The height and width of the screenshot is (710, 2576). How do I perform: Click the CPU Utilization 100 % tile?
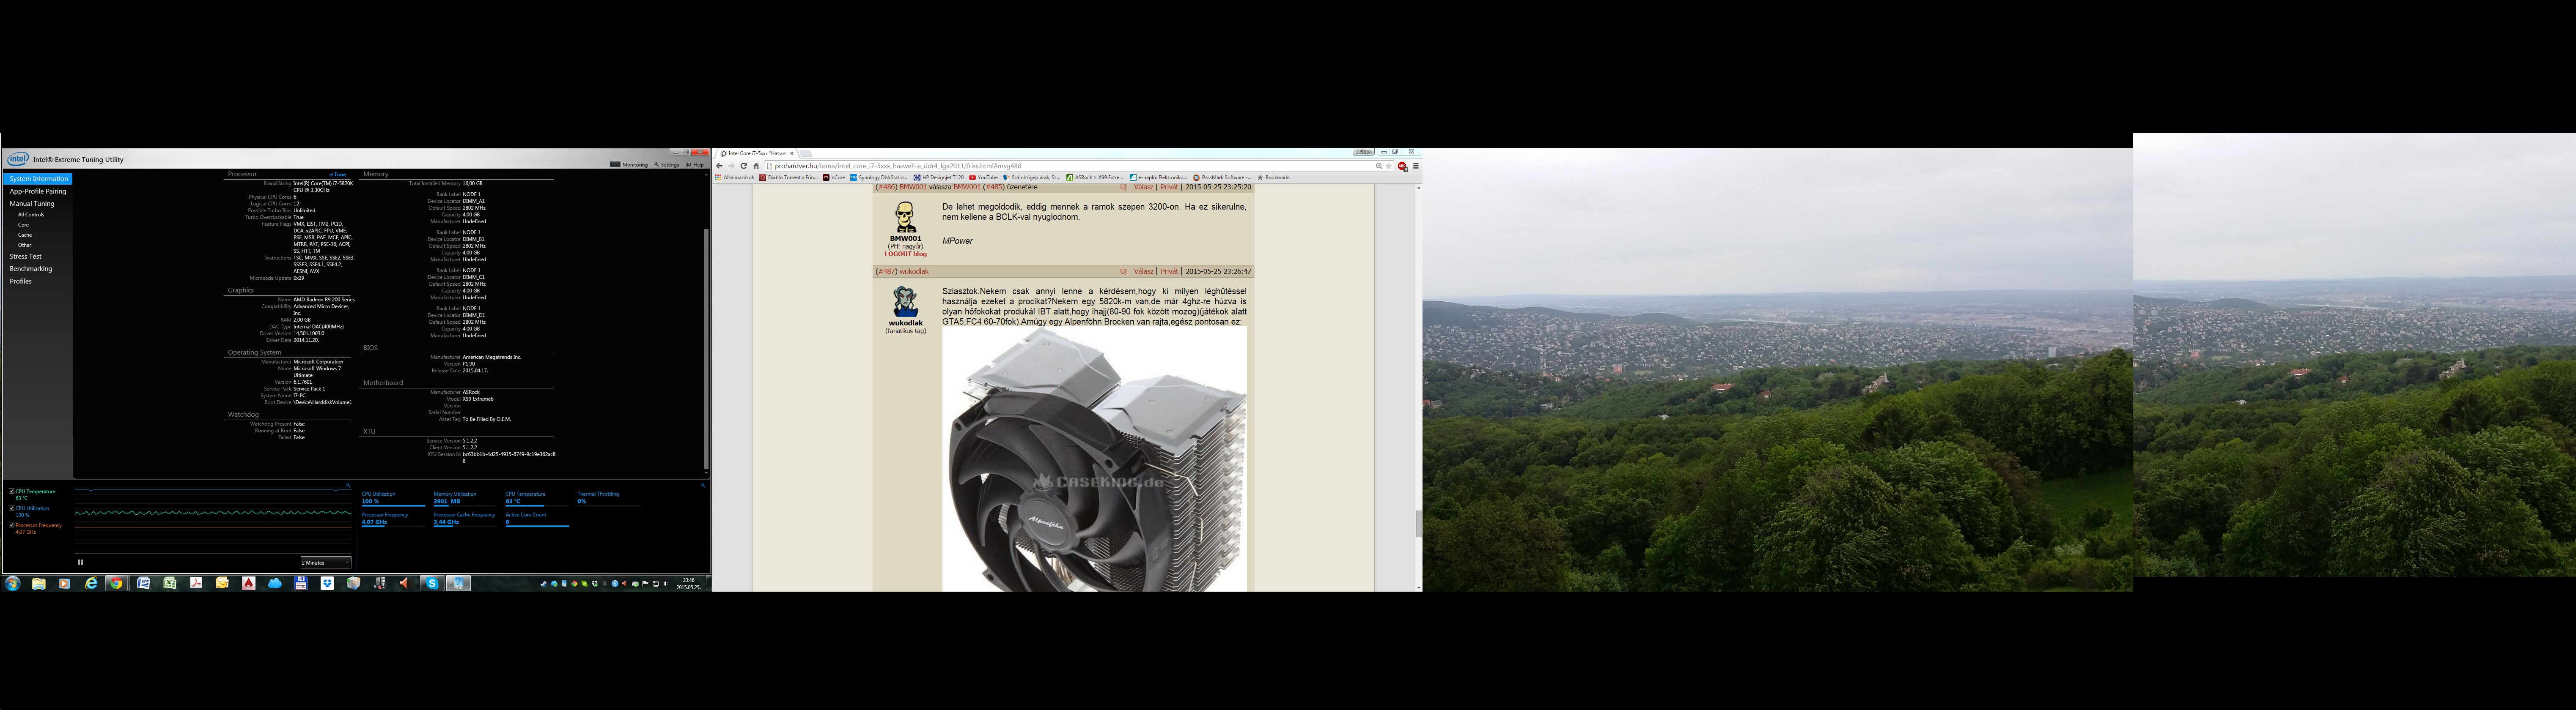tap(393, 498)
